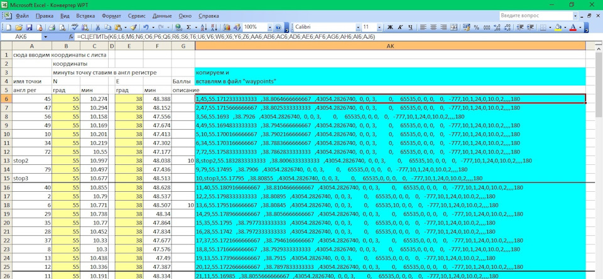
Task: Open the borders style dropdown arrow
Action: click(550, 28)
